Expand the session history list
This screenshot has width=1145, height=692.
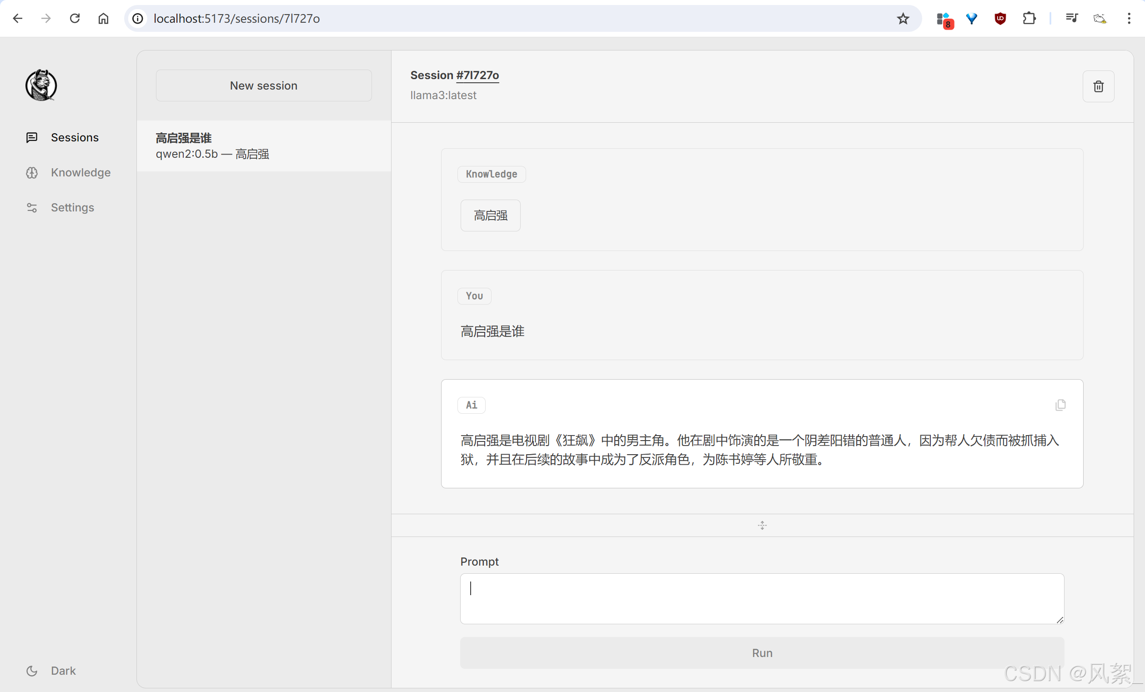tap(75, 136)
